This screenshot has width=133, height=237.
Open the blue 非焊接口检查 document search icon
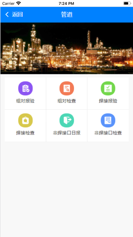108,121
